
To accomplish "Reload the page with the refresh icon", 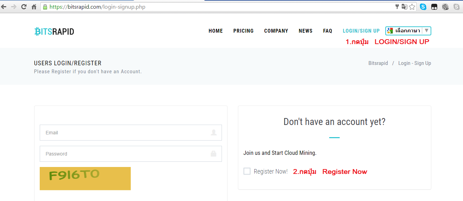I will (24, 7).
